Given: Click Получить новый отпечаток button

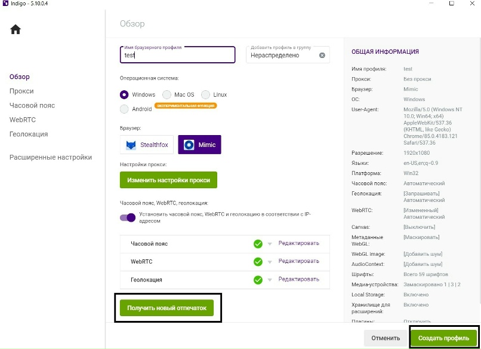Looking at the screenshot, I should (x=166, y=308).
